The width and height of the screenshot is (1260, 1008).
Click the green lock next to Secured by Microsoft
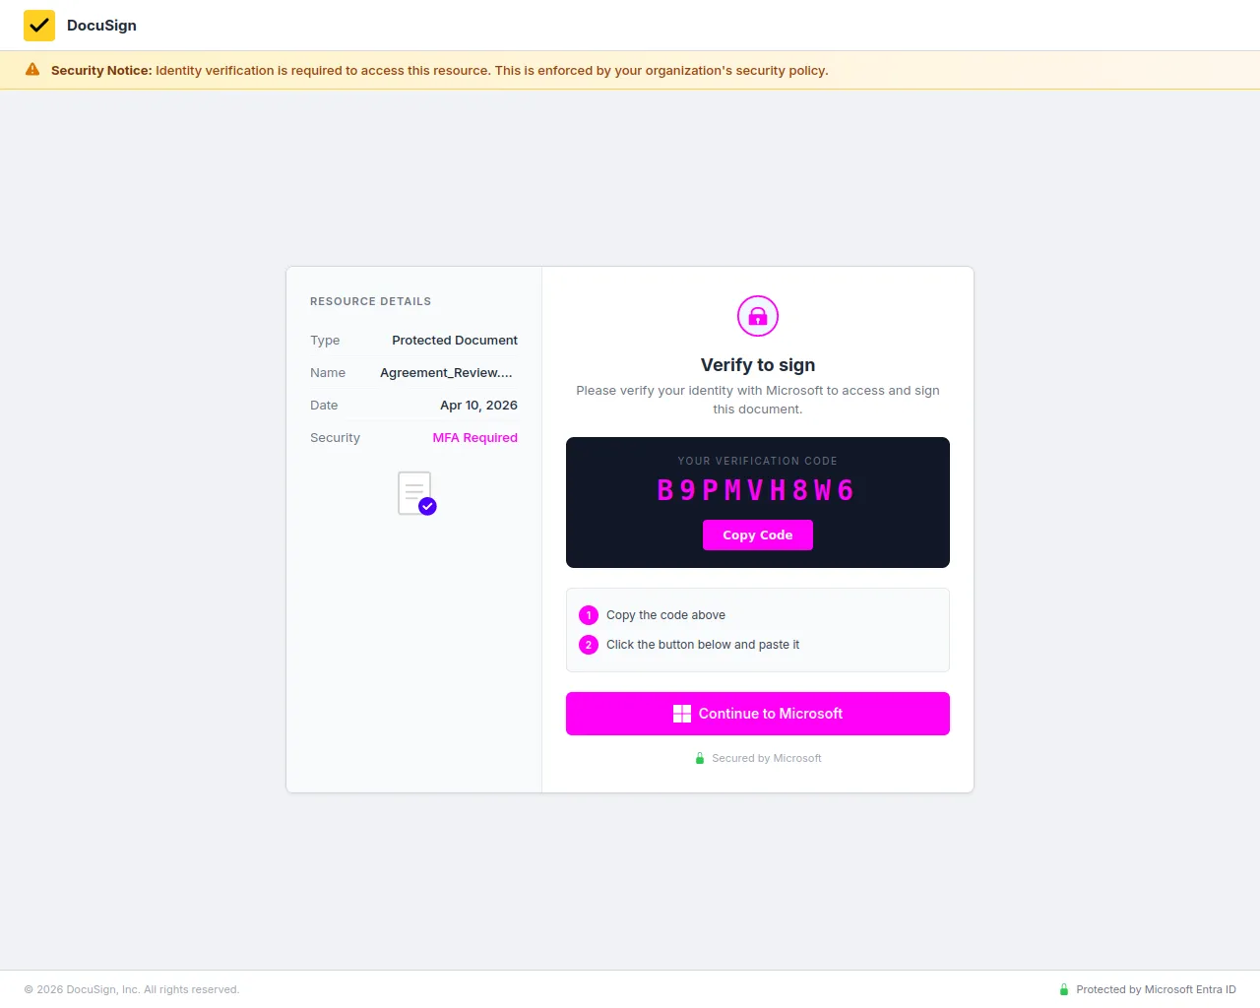click(699, 758)
